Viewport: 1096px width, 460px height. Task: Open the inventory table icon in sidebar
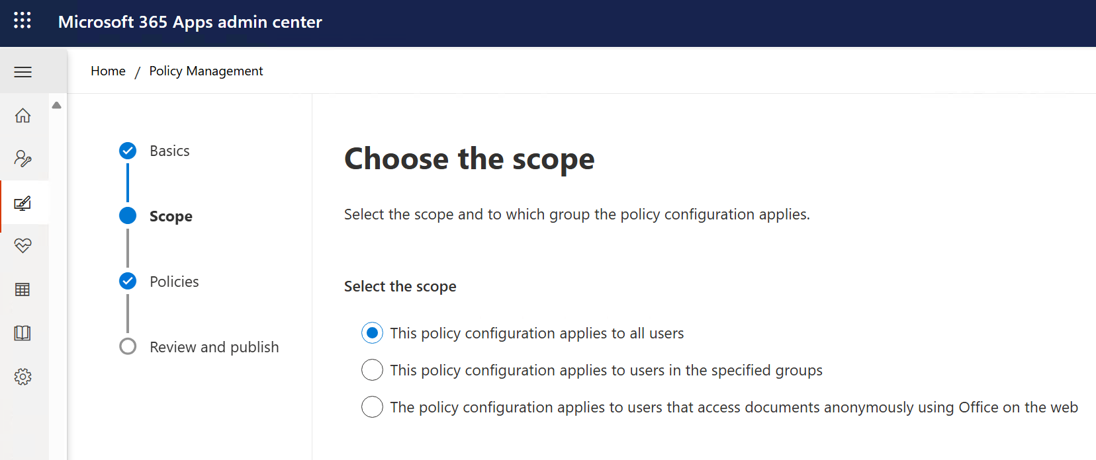[x=23, y=289]
